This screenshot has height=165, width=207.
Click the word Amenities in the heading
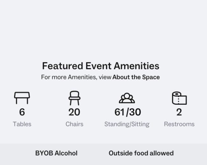click(x=137, y=66)
